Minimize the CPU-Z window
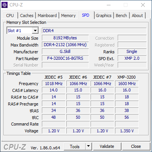This screenshot has height=152, width=152. coord(109,5)
